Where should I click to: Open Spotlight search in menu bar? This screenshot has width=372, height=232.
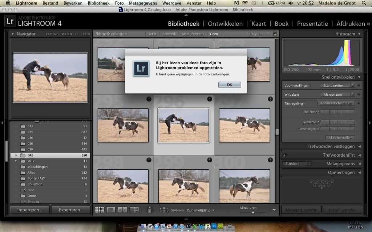(364, 3)
